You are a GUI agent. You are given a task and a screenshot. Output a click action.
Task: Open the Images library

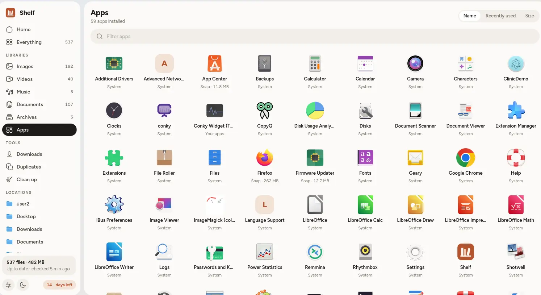[x=39, y=66]
